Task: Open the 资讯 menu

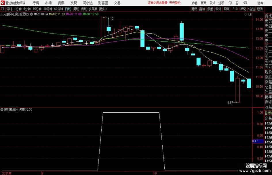Action: click(x=61, y=3)
